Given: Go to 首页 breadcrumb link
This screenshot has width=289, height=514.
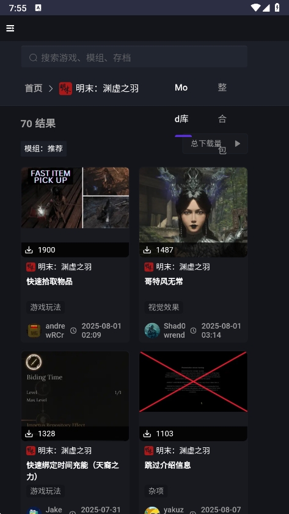Looking at the screenshot, I should tap(34, 88).
